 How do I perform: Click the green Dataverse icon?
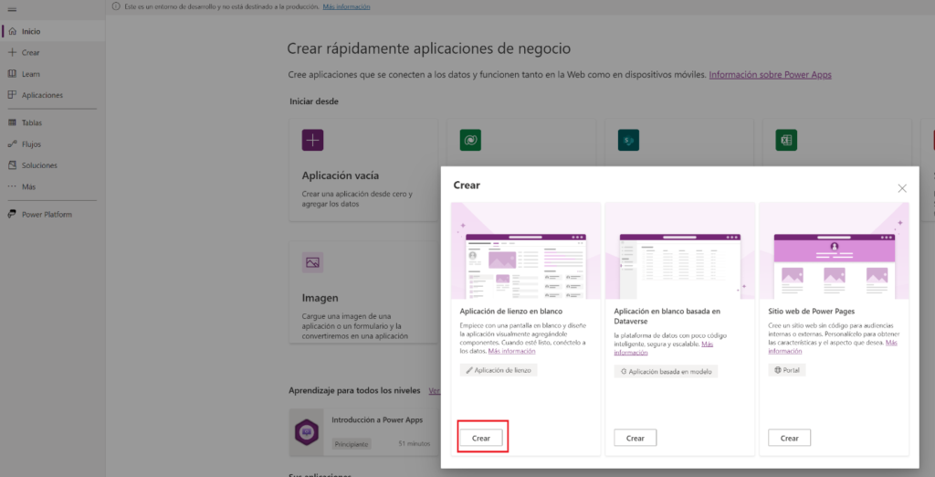[x=470, y=141]
